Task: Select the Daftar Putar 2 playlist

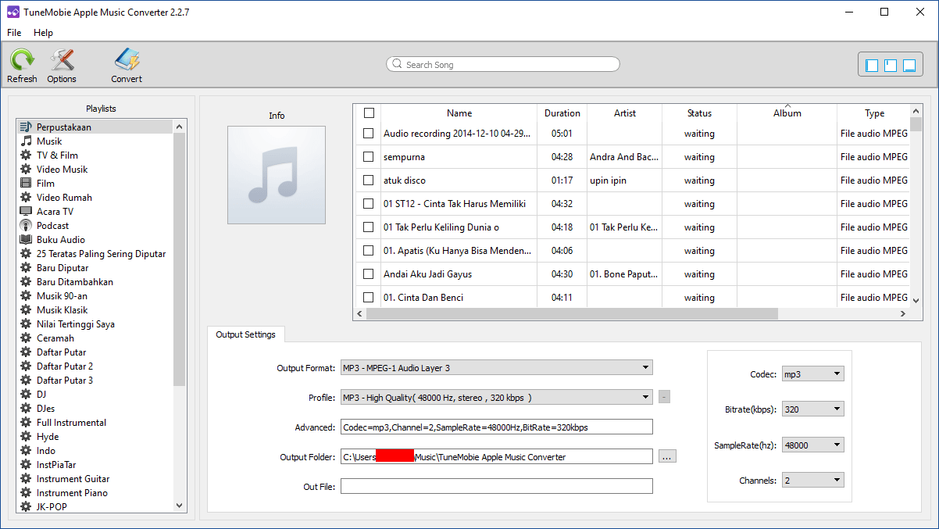Action: [65, 366]
